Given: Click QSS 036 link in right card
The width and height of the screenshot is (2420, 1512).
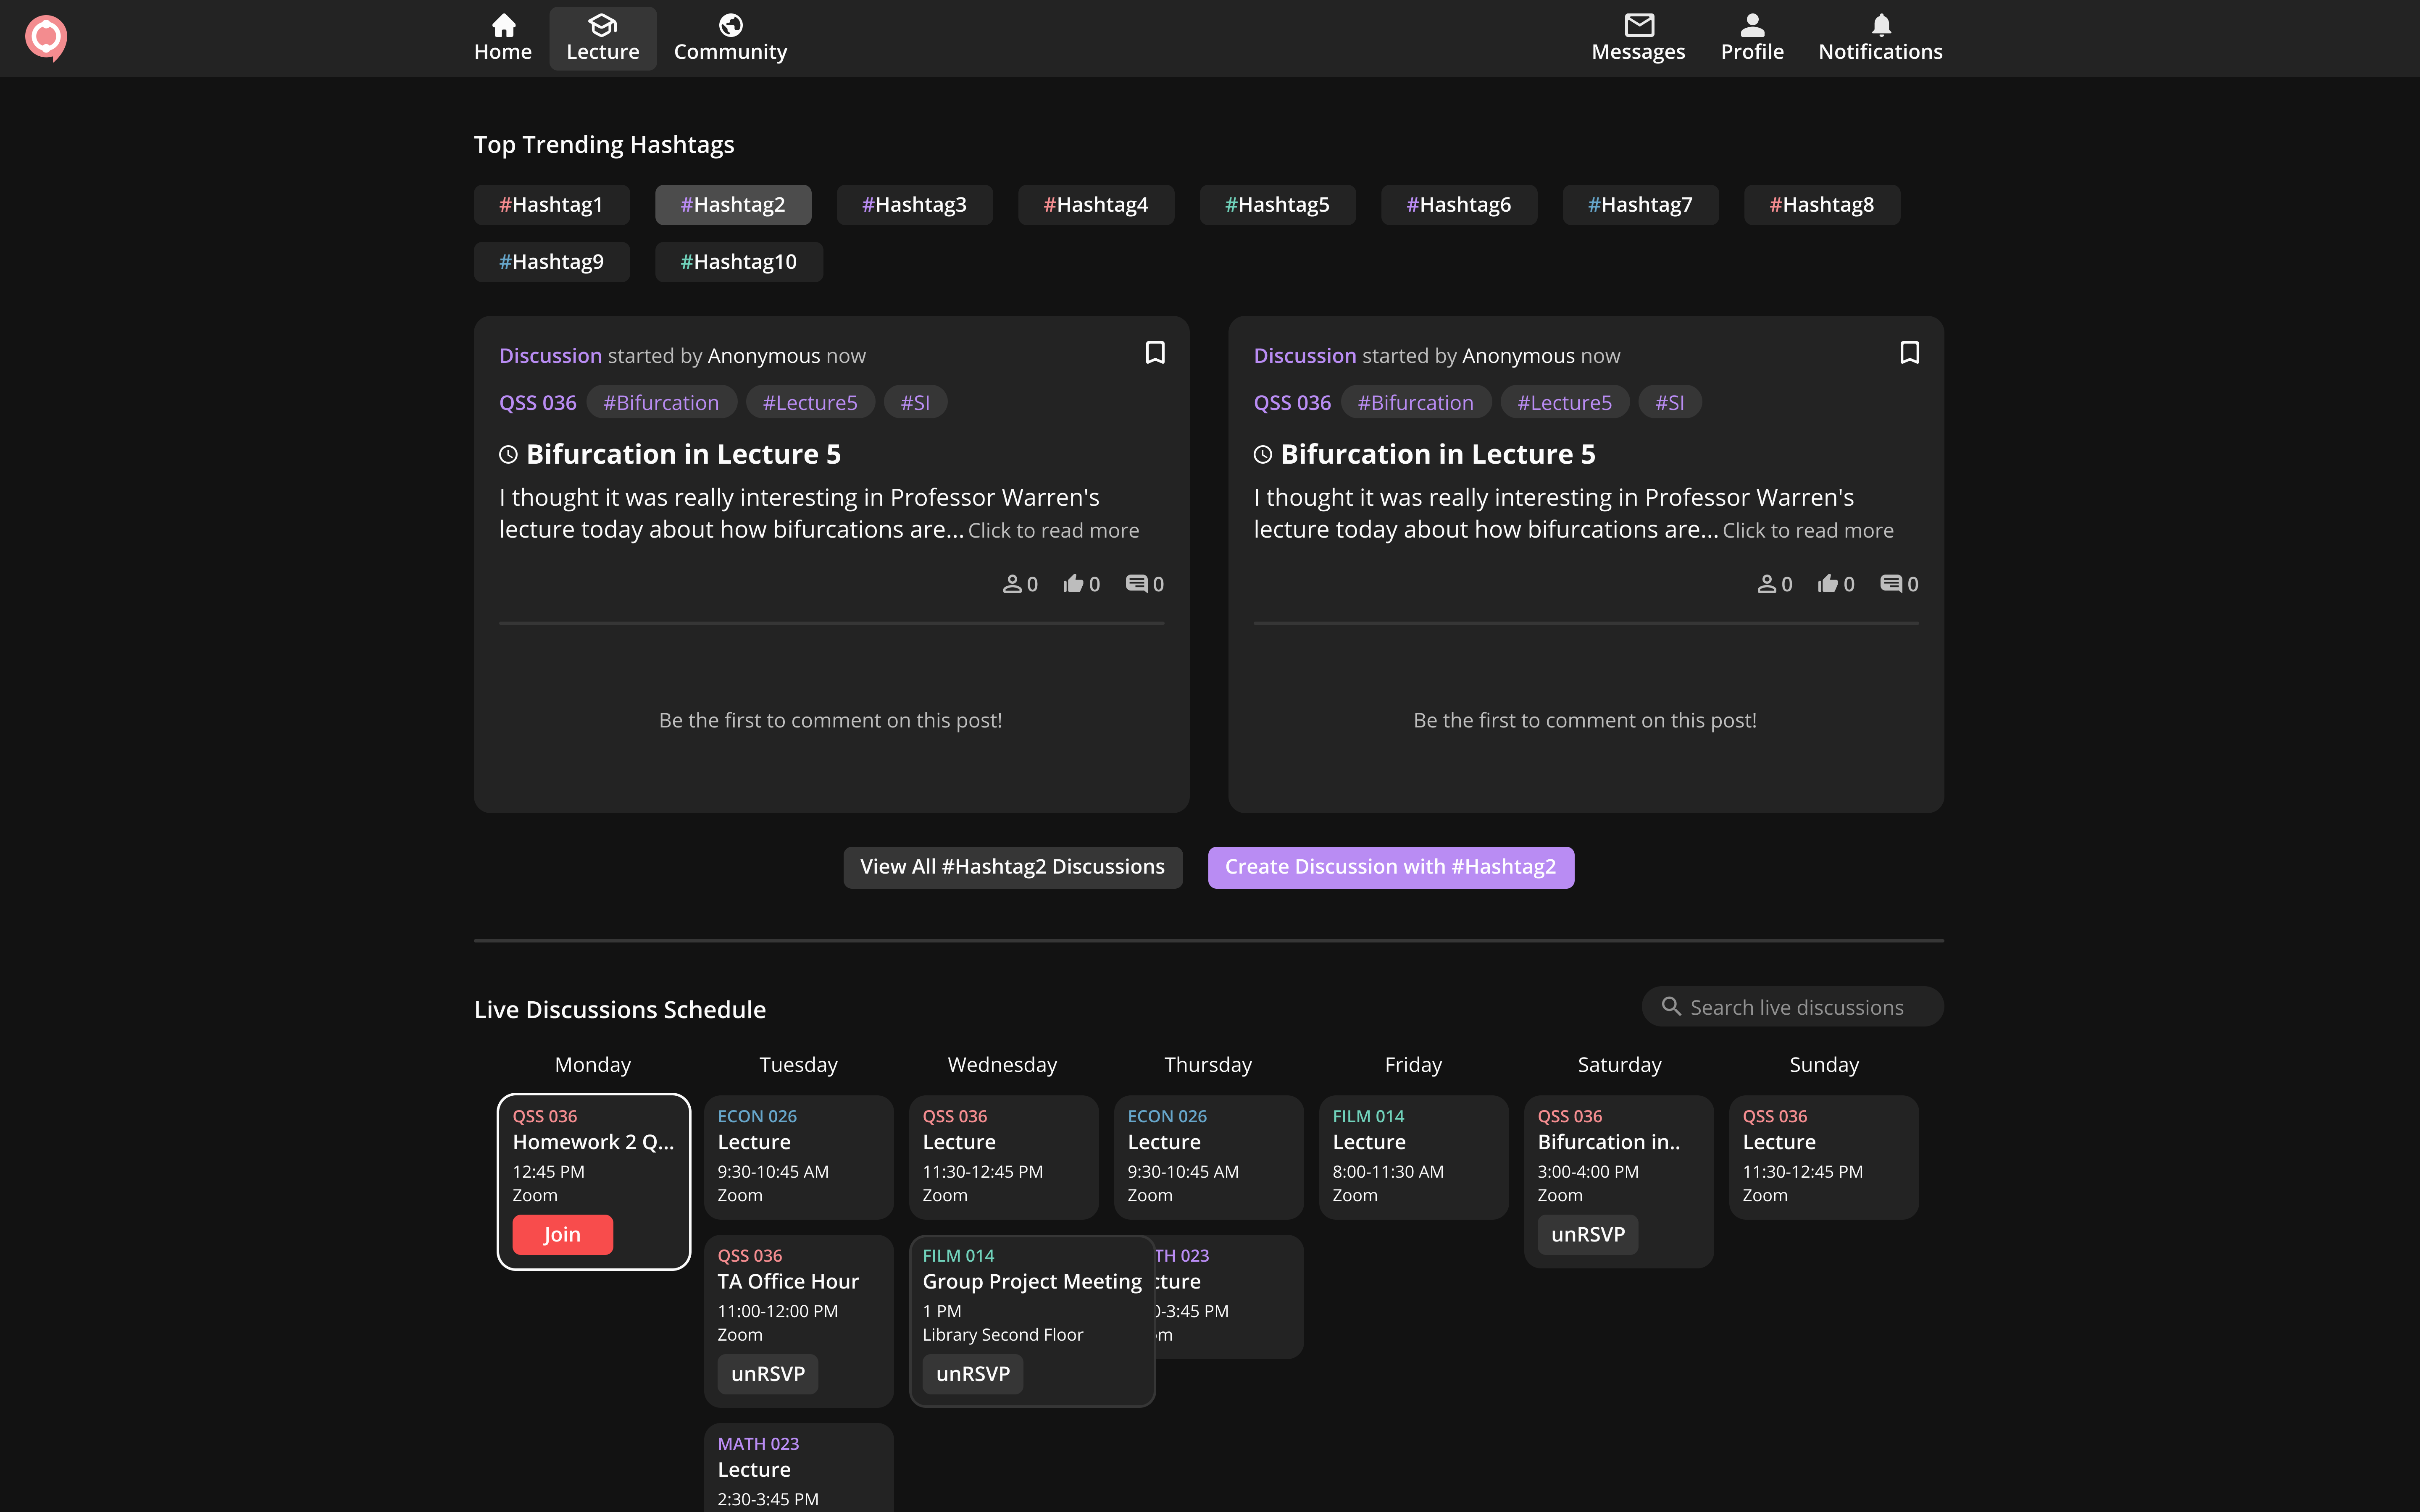Looking at the screenshot, I should click(x=1292, y=403).
